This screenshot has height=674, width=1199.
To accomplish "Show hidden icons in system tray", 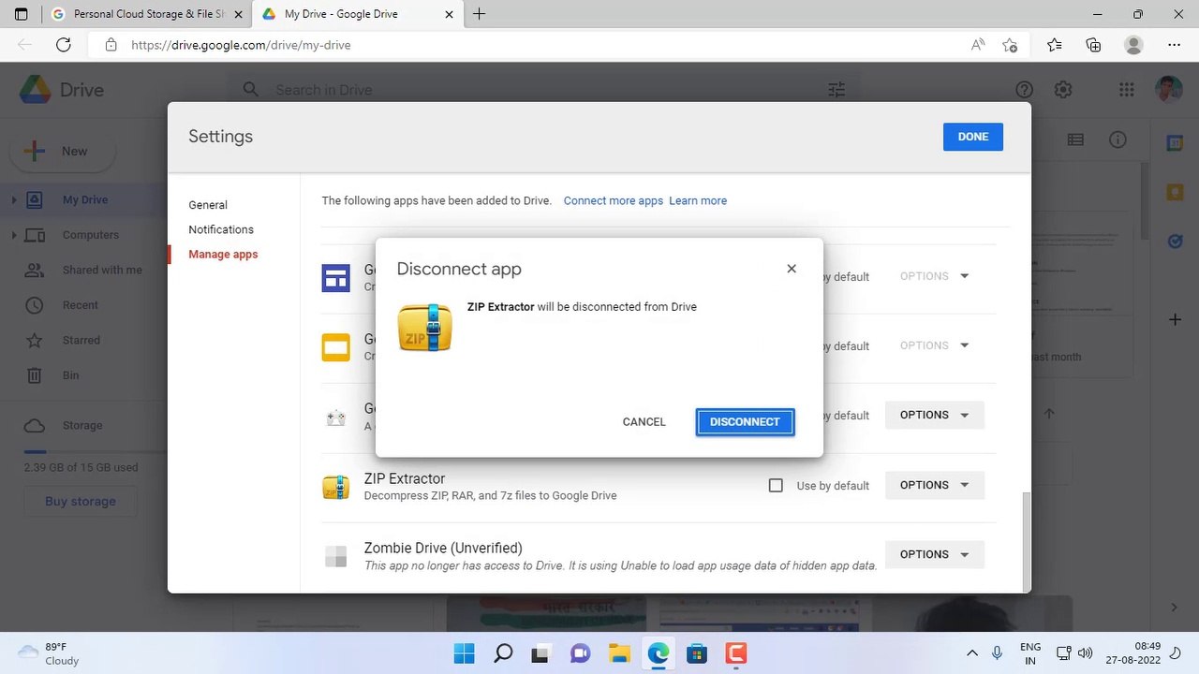I will click(x=972, y=653).
